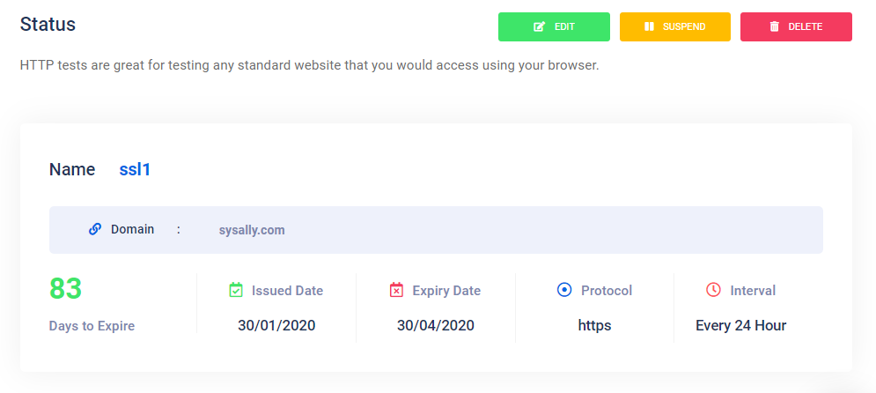Click the blue Protocol circle icon

pyautogui.click(x=564, y=290)
